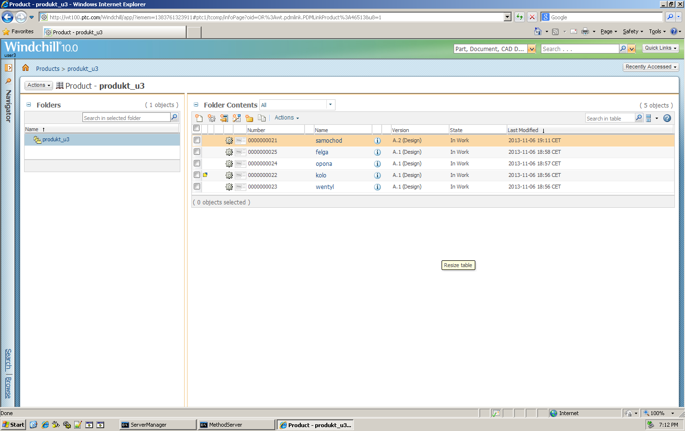Click the Search in selected folder magnifier
This screenshot has width=685, height=431.
(x=175, y=117)
